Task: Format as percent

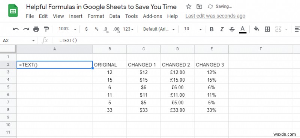Action: pyautogui.click(x=96, y=29)
